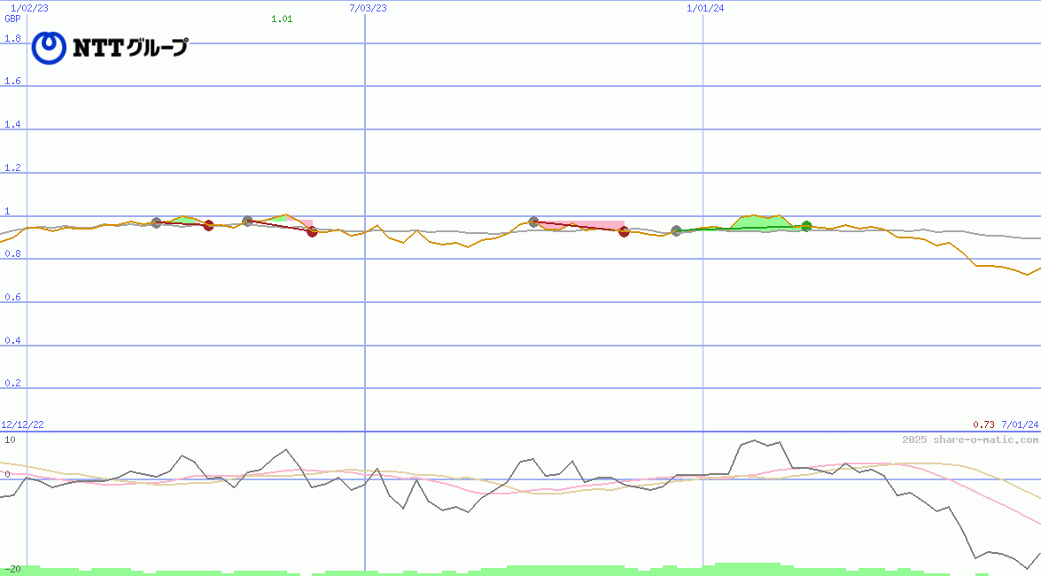1041x576 pixels.
Task: Click the NTT Group logo
Action: coord(110,48)
